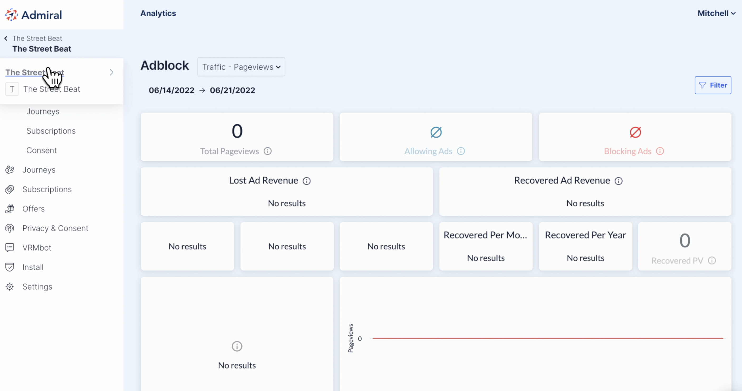
Task: Click the back chevron beside The Street Beat
Action: pyautogui.click(x=6, y=38)
